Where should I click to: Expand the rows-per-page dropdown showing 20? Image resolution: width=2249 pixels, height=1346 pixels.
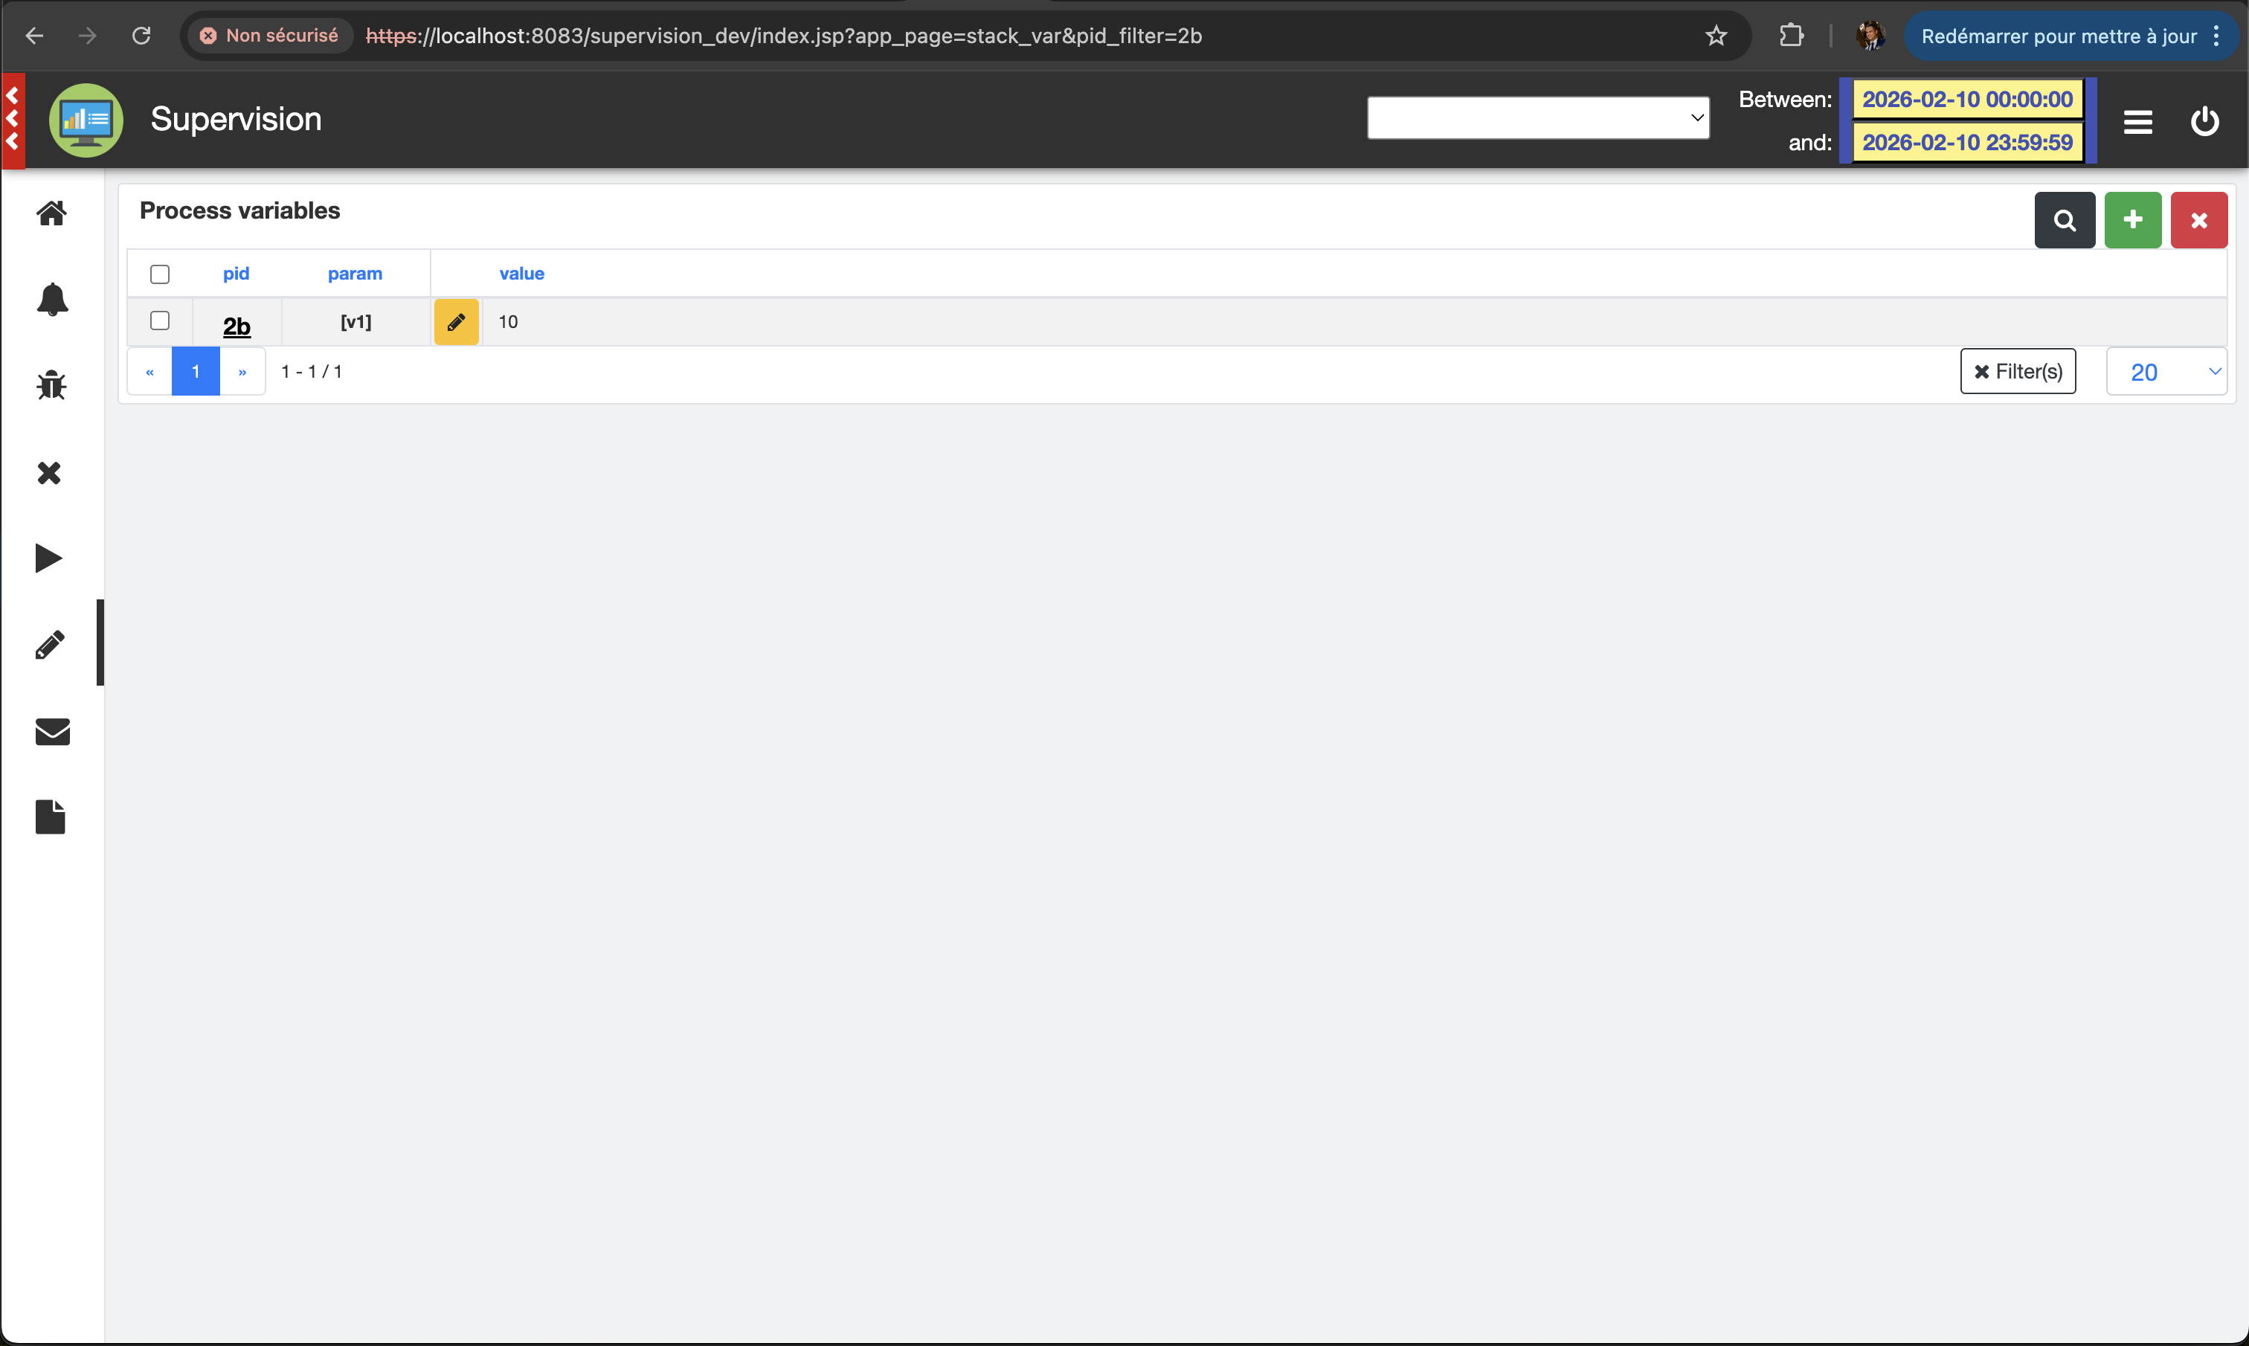[2166, 372]
